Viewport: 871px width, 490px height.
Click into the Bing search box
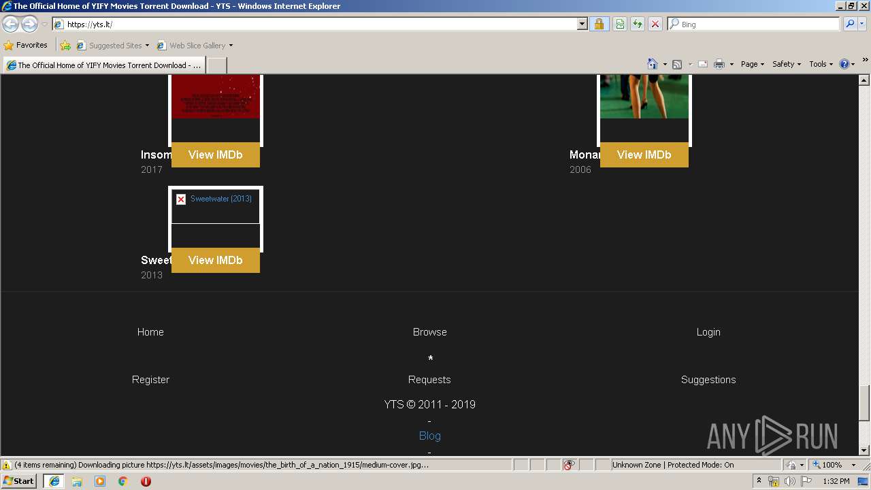point(754,24)
